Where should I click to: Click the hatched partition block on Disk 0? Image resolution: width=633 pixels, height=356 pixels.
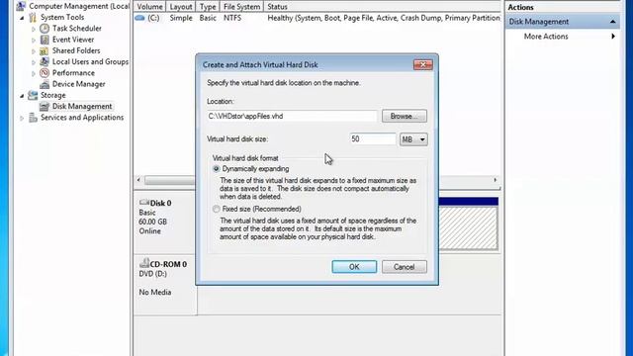(x=468, y=228)
